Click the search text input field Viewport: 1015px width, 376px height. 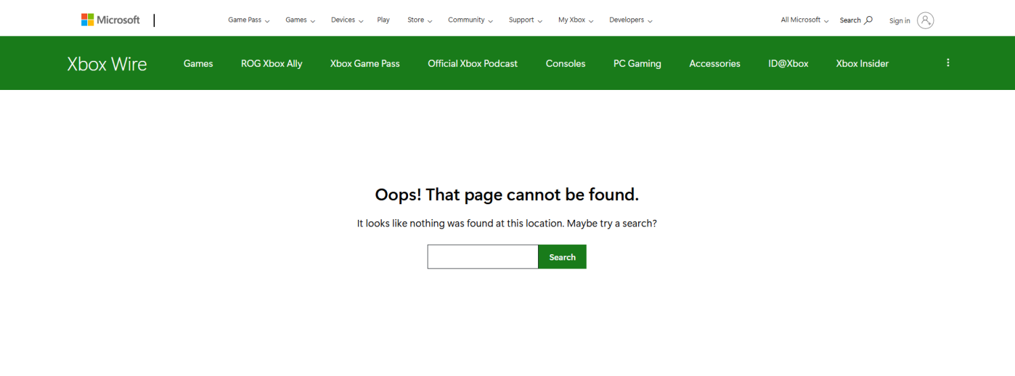[x=482, y=257]
